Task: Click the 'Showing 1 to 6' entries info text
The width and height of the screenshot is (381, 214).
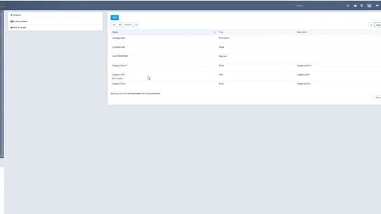Action: click(135, 93)
